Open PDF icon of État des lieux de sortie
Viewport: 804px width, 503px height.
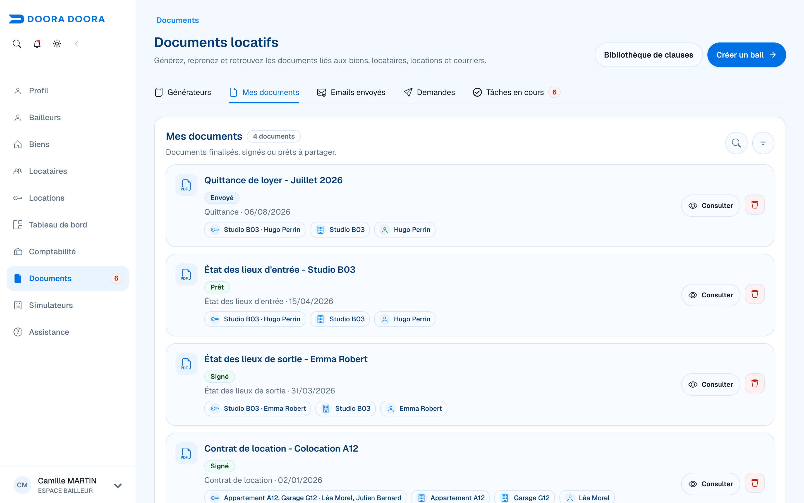[x=186, y=364]
